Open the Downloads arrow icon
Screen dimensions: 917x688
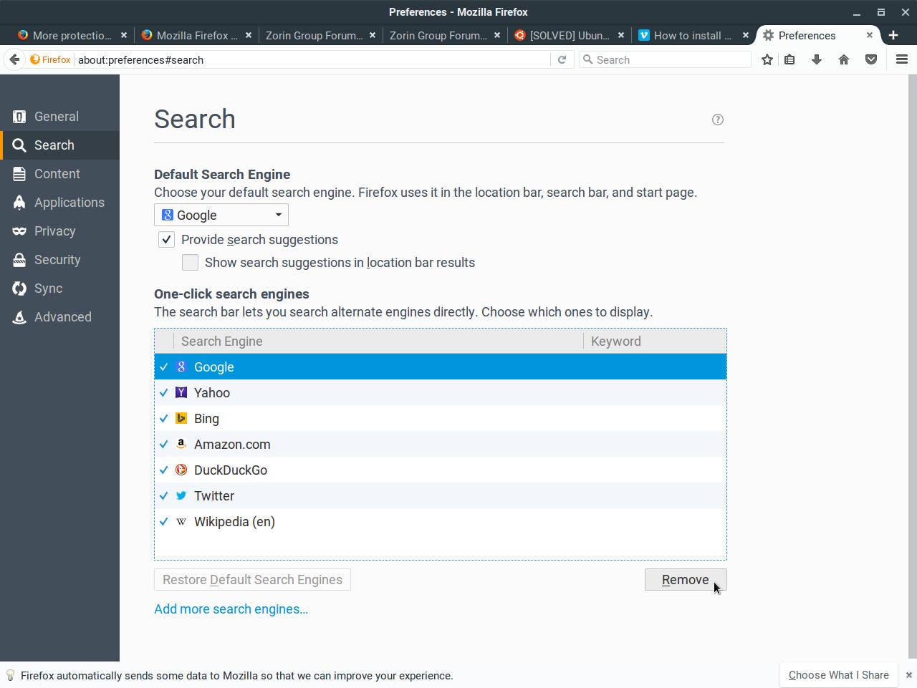(817, 60)
